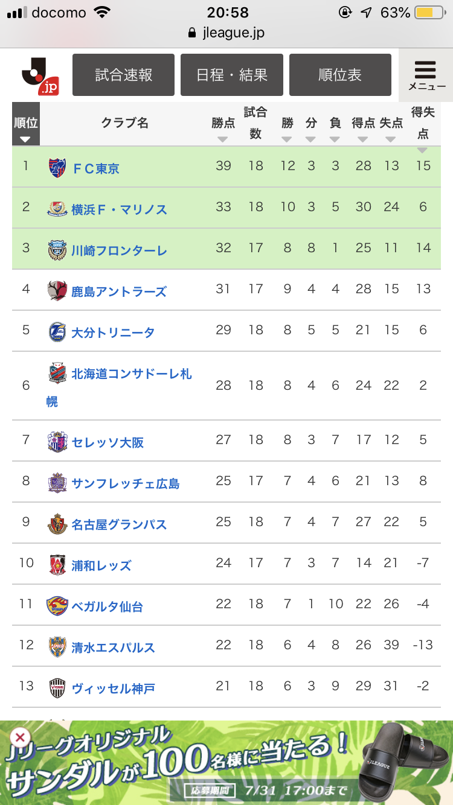This screenshot has height=805, width=453.
Task: Sort table by 失点 column arrow
Action: coord(391,139)
